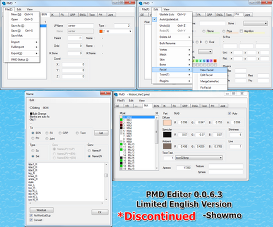Click the WordList button
The width and height of the screenshot is (273, 227).
coord(41,210)
